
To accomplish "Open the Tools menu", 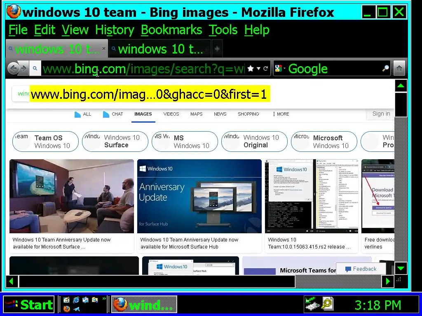I will click(x=223, y=30).
